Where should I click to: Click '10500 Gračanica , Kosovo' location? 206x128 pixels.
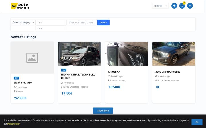(75, 87)
